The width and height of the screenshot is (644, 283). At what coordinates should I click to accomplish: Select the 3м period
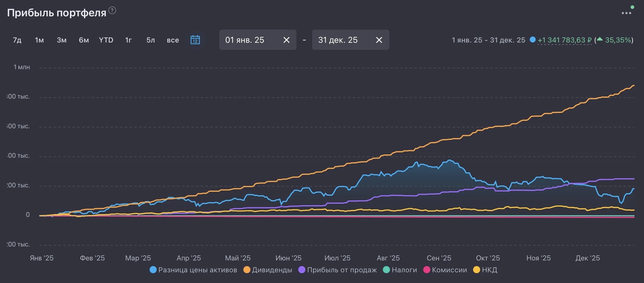point(61,40)
